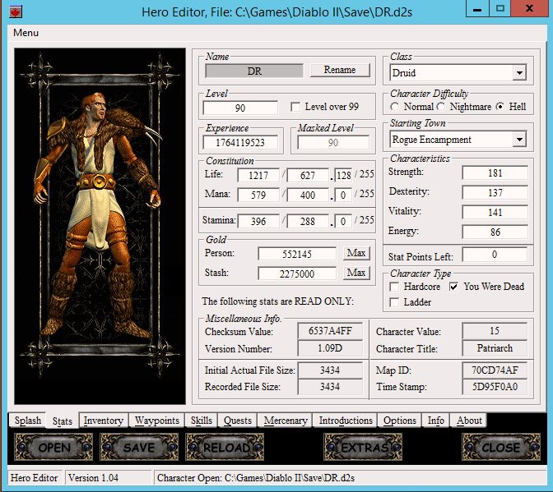Click Max button for Stash gold
This screenshot has width=553, height=492.
coord(356,273)
